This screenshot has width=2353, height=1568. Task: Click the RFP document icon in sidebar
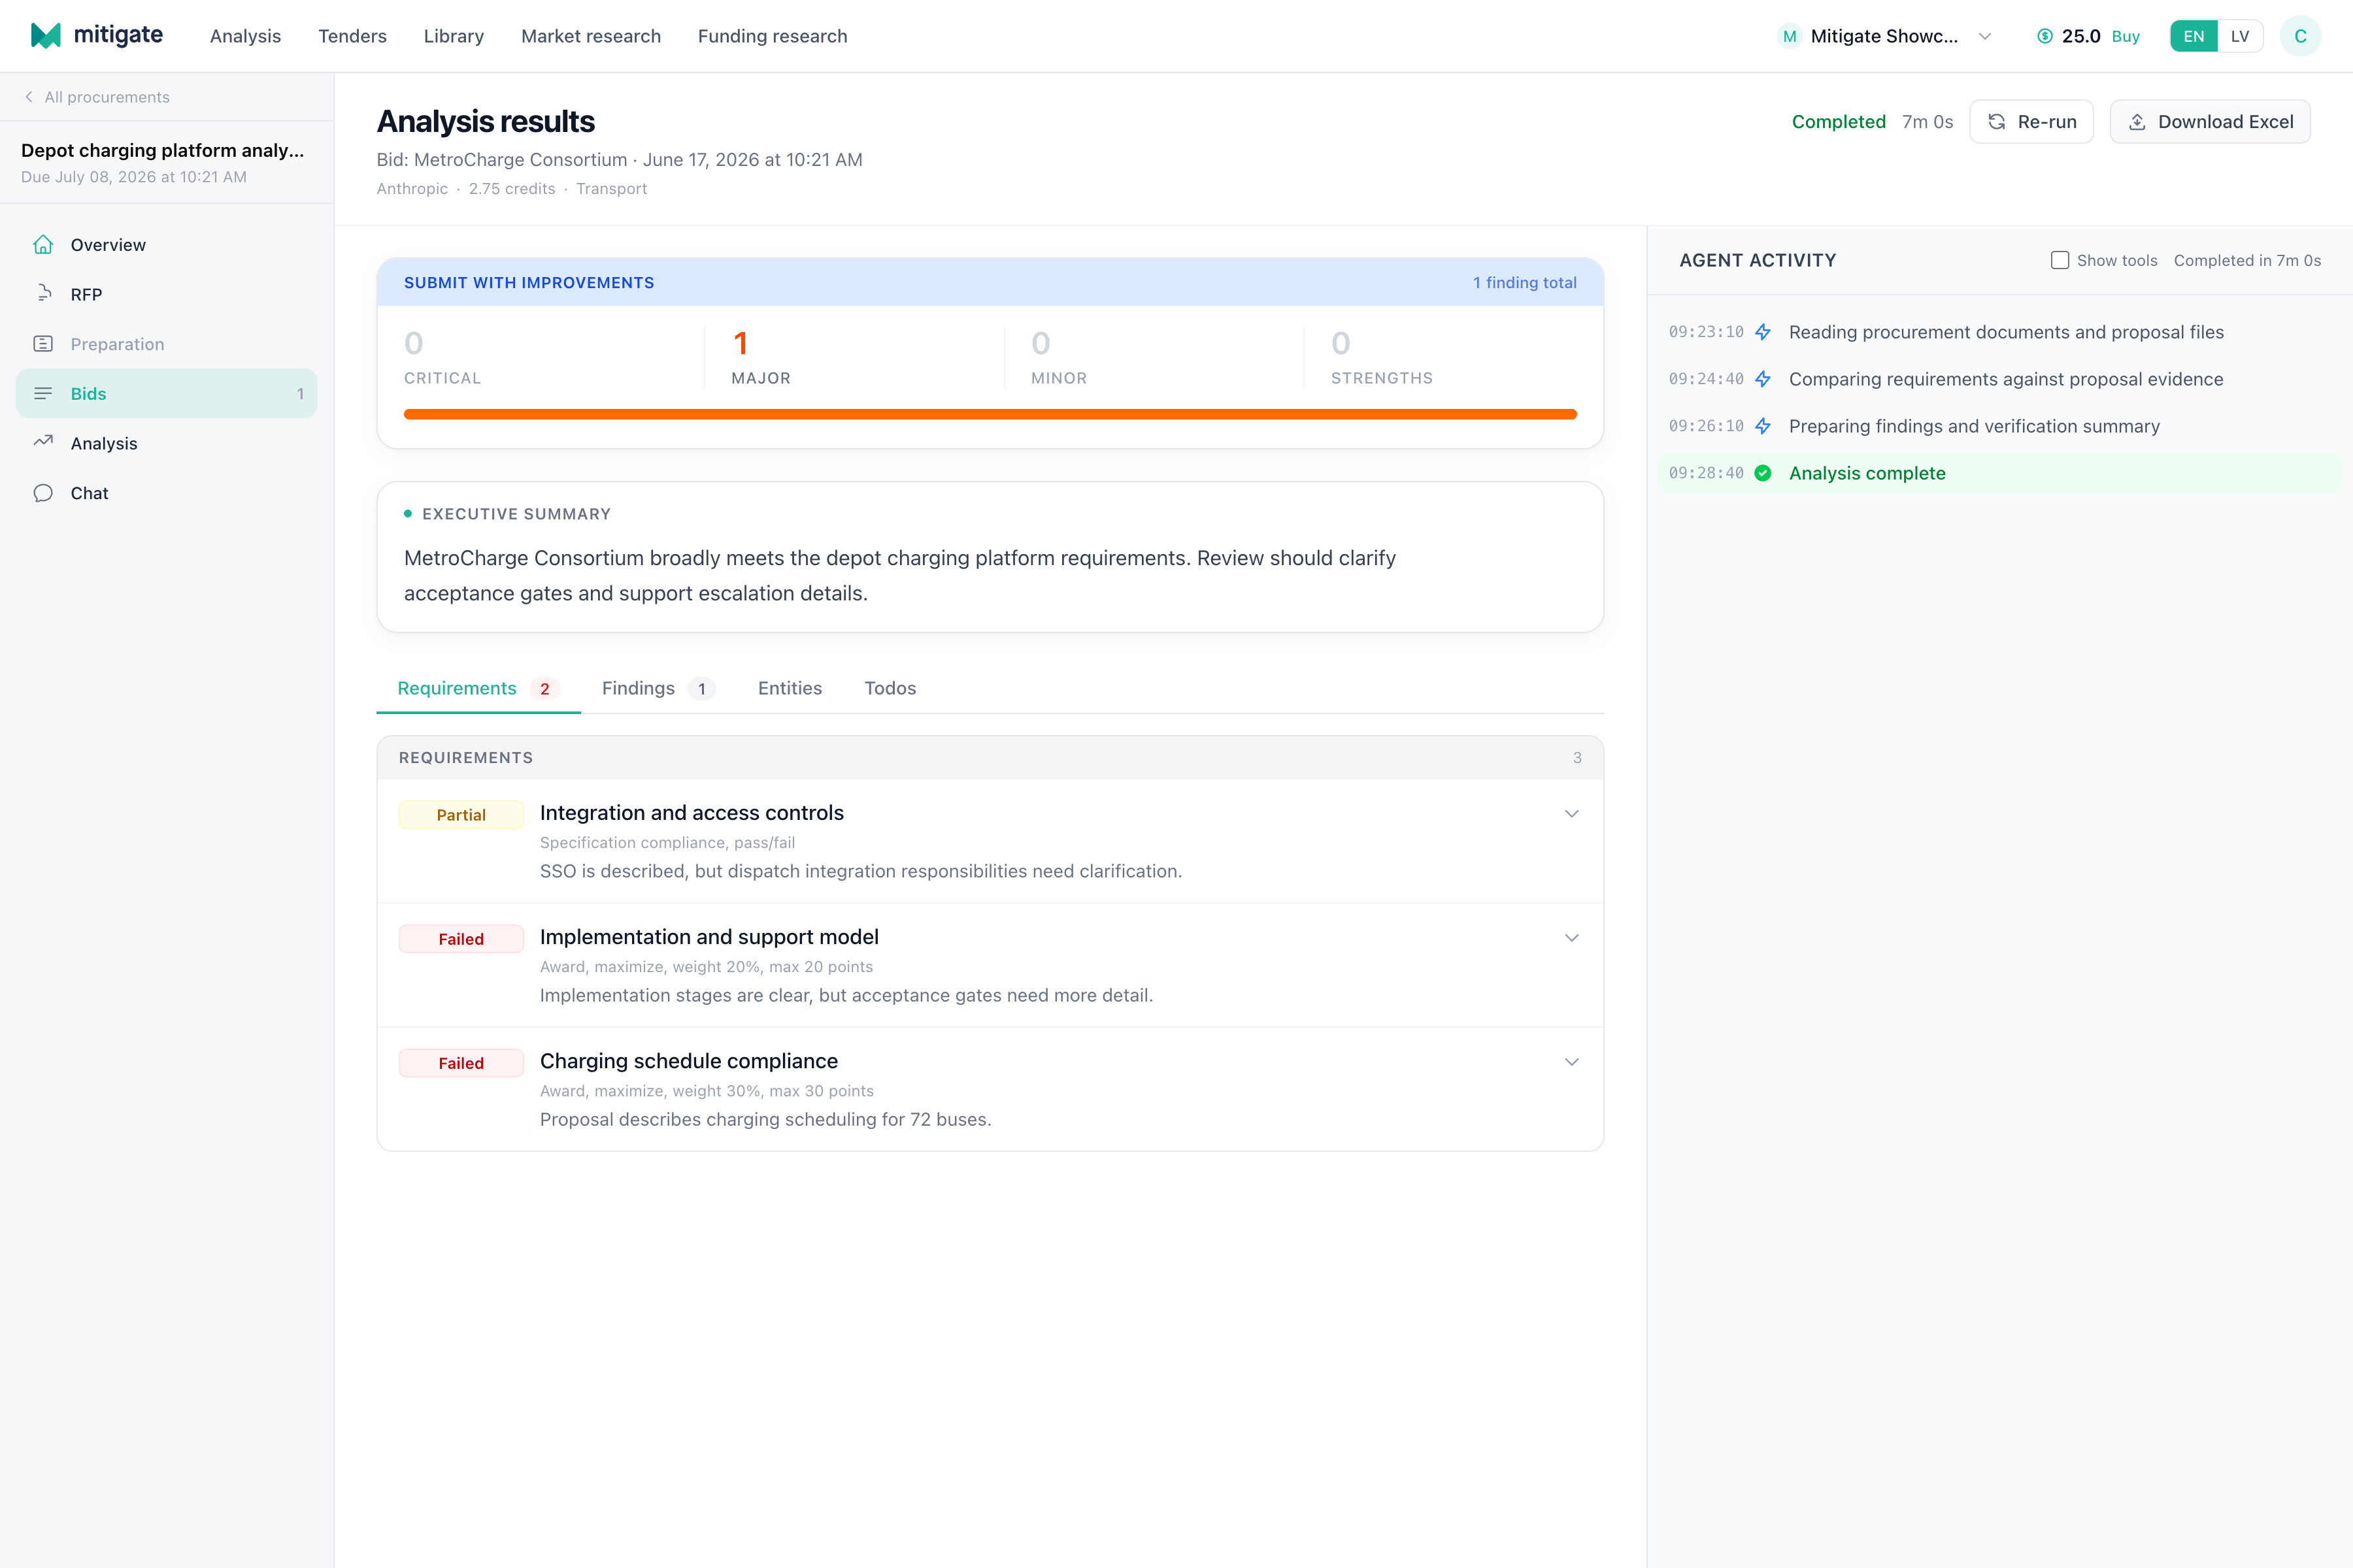point(43,294)
